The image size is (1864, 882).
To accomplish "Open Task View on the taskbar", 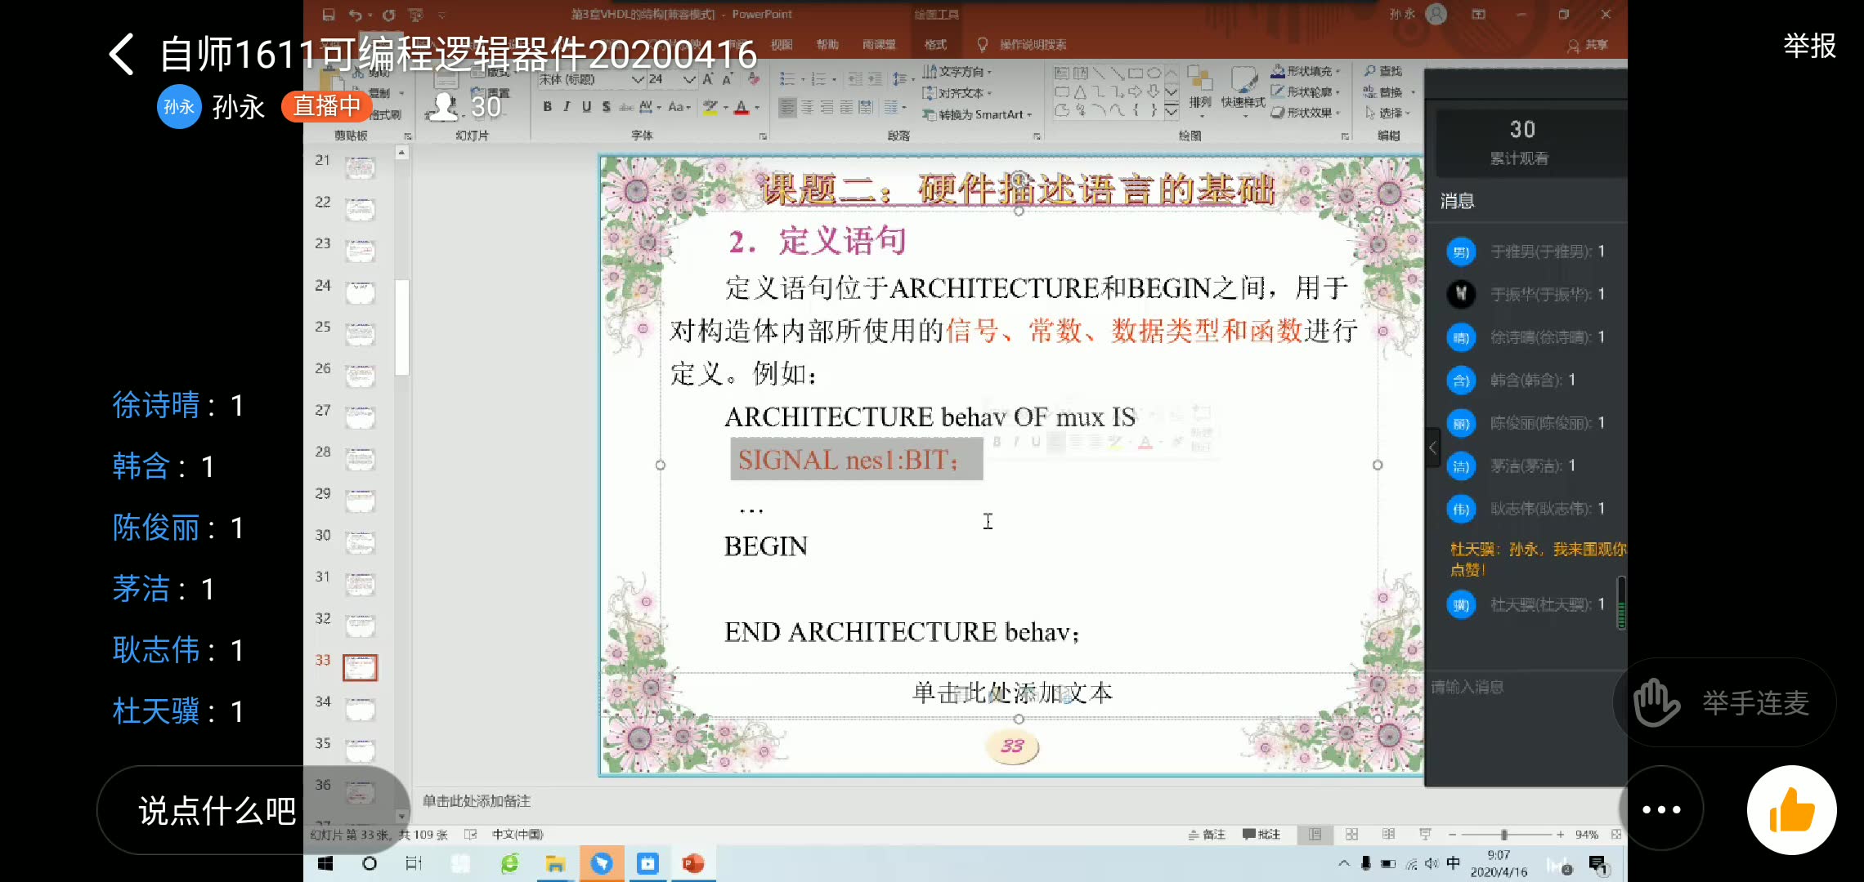I will click(x=414, y=863).
